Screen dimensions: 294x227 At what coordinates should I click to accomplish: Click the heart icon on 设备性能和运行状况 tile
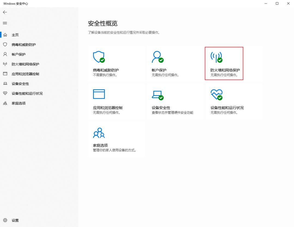(x=216, y=94)
